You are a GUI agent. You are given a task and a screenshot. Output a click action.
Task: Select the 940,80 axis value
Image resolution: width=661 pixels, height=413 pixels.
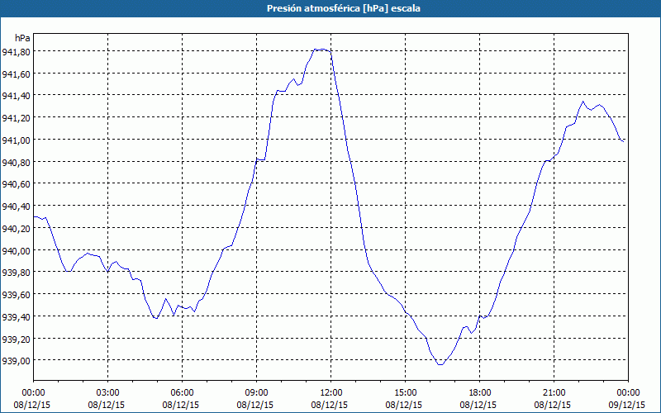[x=16, y=163]
